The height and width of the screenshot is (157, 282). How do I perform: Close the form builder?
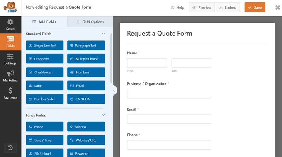pyautogui.click(x=277, y=7)
